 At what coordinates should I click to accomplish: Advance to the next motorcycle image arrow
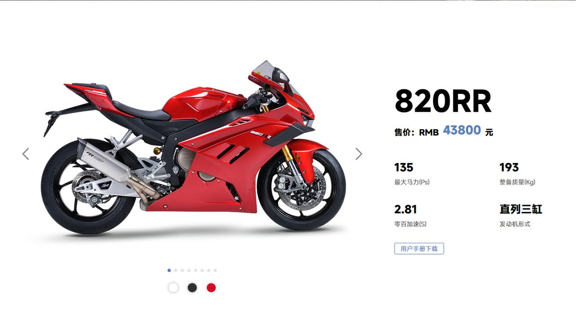[x=359, y=154]
